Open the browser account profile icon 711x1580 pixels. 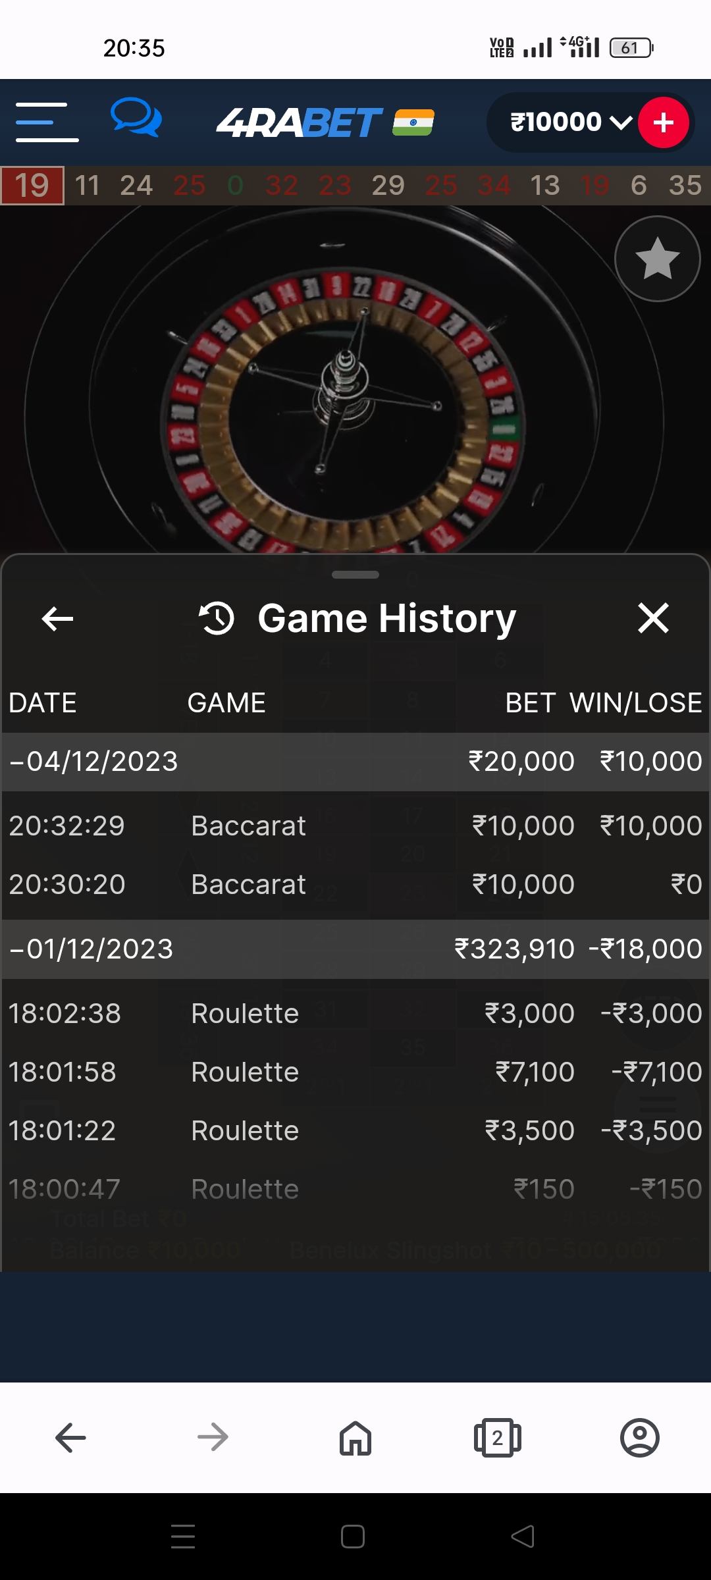[x=639, y=1437]
